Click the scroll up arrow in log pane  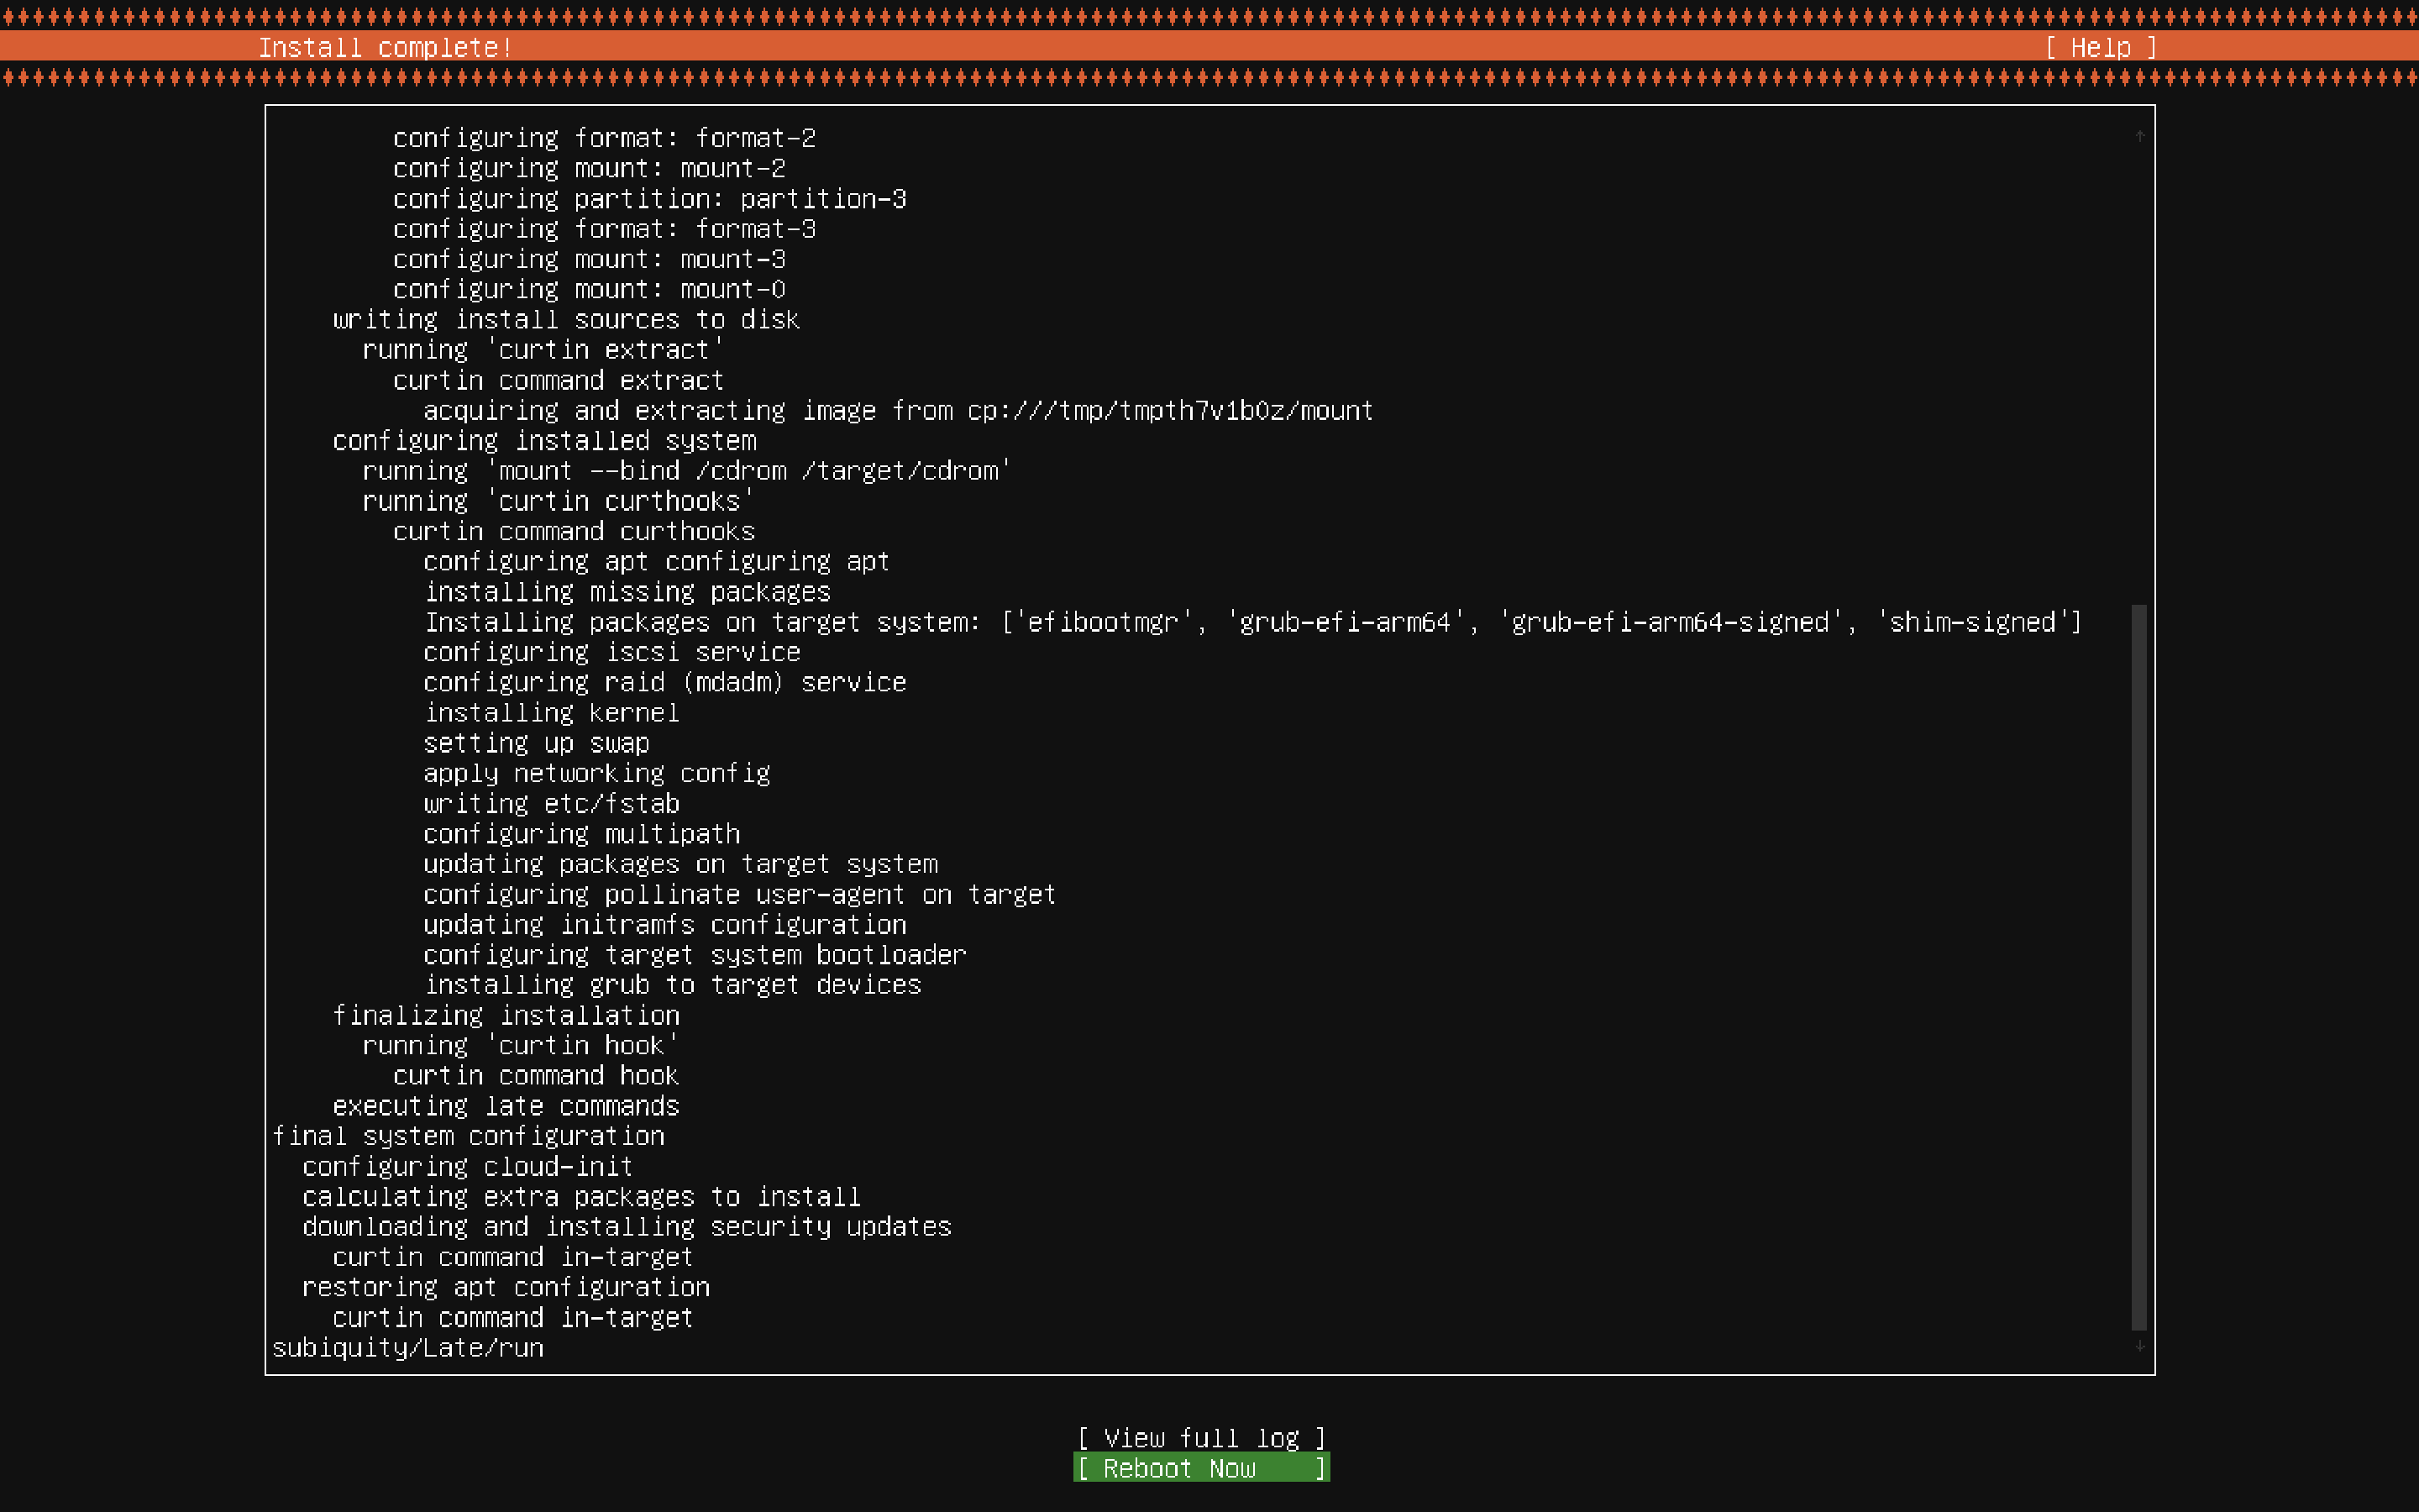coord(2139,136)
